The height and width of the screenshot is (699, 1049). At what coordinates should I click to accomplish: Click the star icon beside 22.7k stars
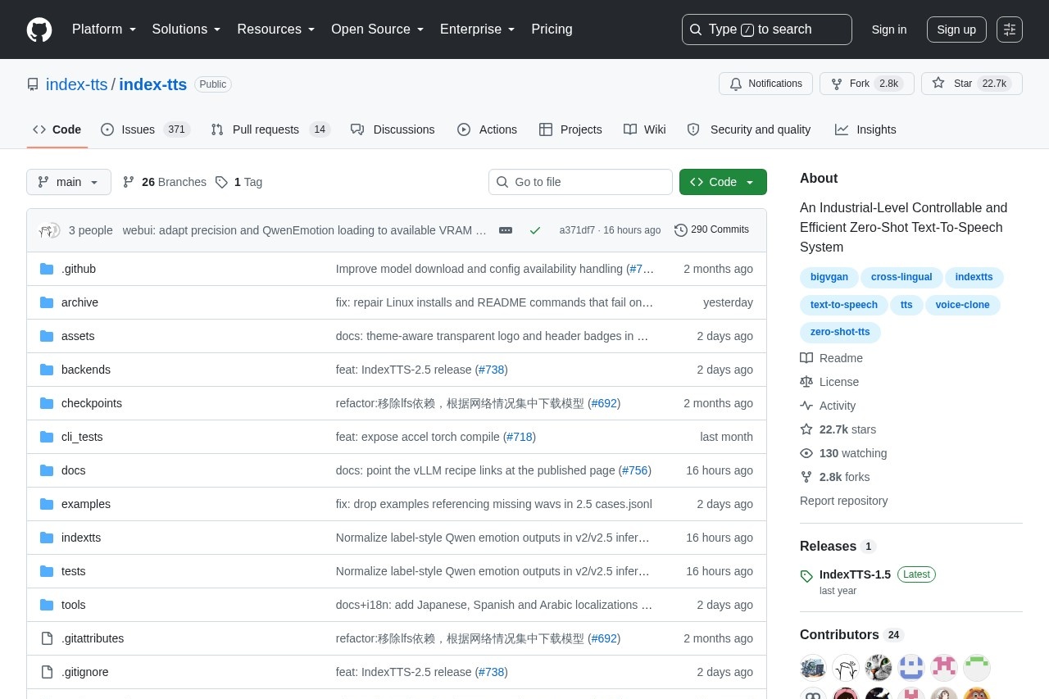[806, 429]
